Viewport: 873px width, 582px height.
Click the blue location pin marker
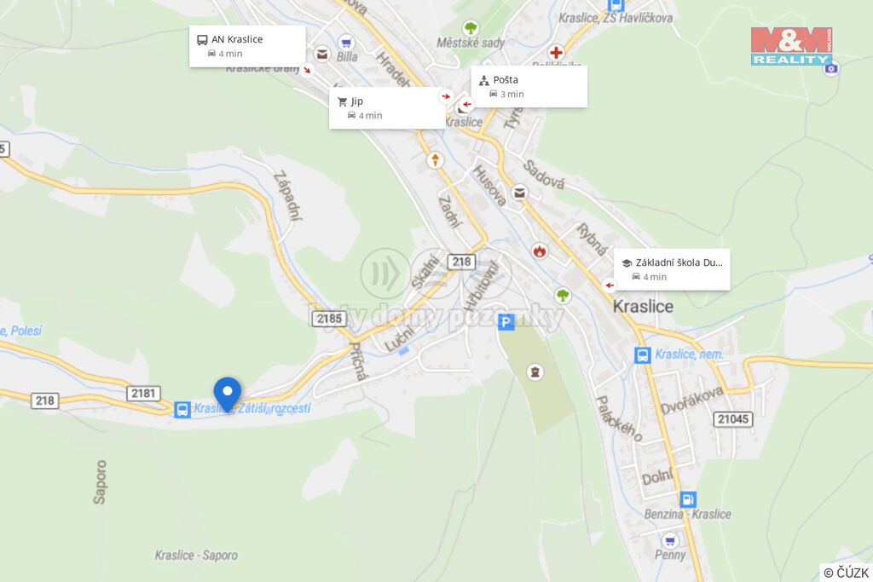tap(227, 394)
